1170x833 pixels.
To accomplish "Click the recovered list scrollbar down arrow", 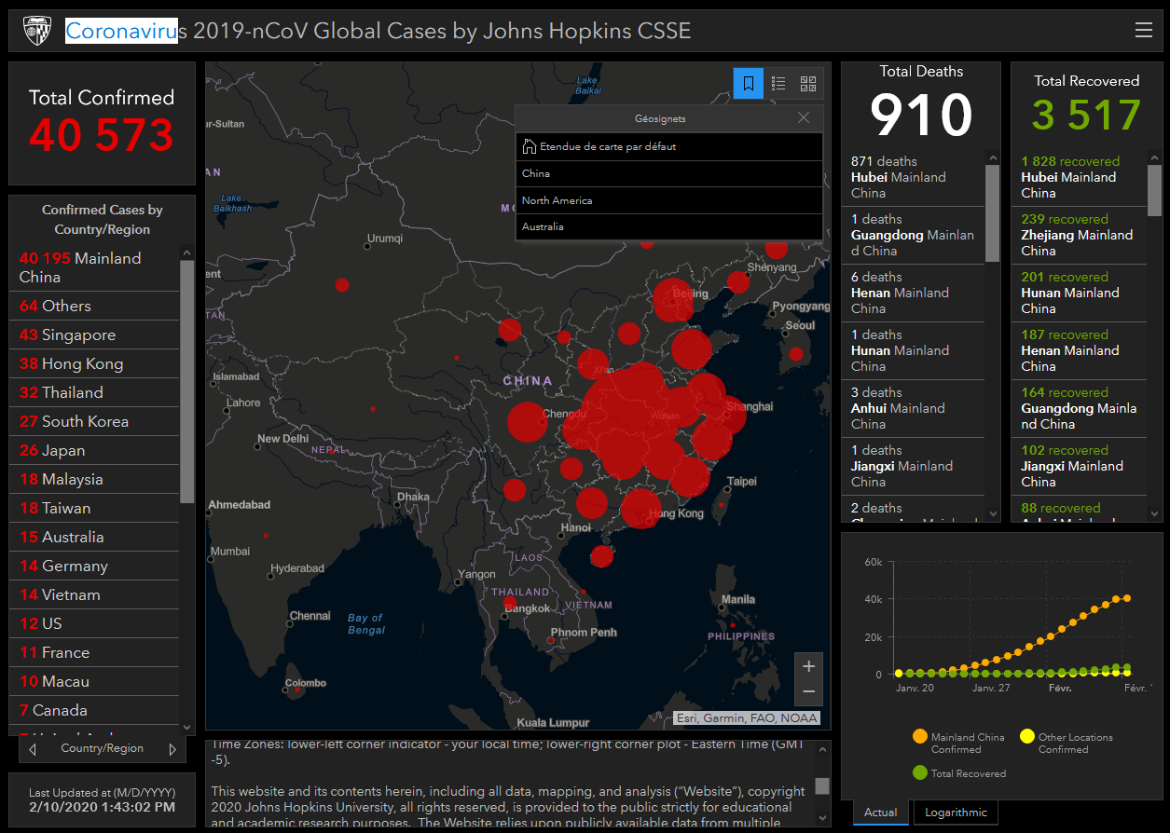I will 1155,514.
